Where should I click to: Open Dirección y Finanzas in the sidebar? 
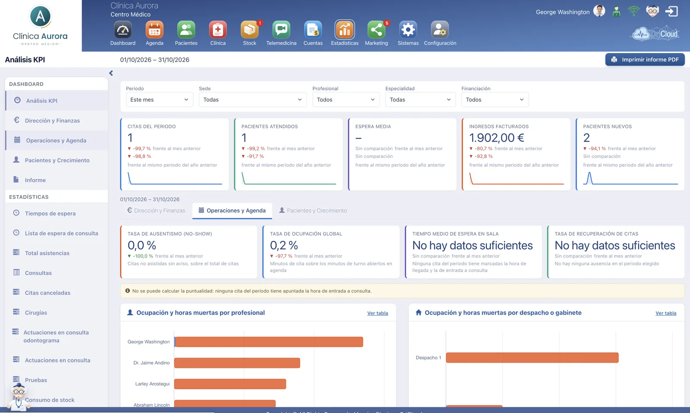point(57,120)
